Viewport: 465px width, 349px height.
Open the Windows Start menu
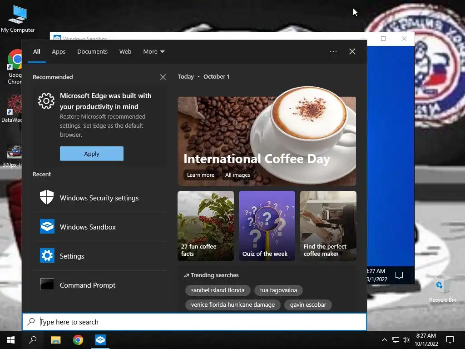point(11,340)
